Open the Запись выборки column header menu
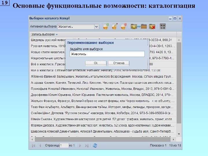This screenshot has width=208, height=156. 57,35
